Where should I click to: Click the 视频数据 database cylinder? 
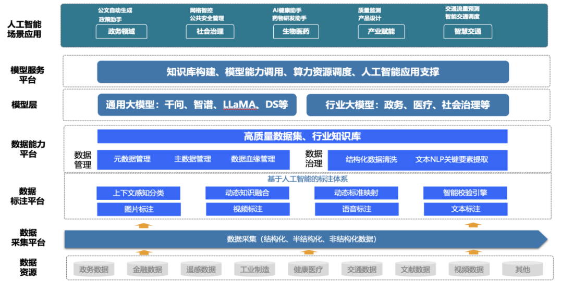pos(469,269)
